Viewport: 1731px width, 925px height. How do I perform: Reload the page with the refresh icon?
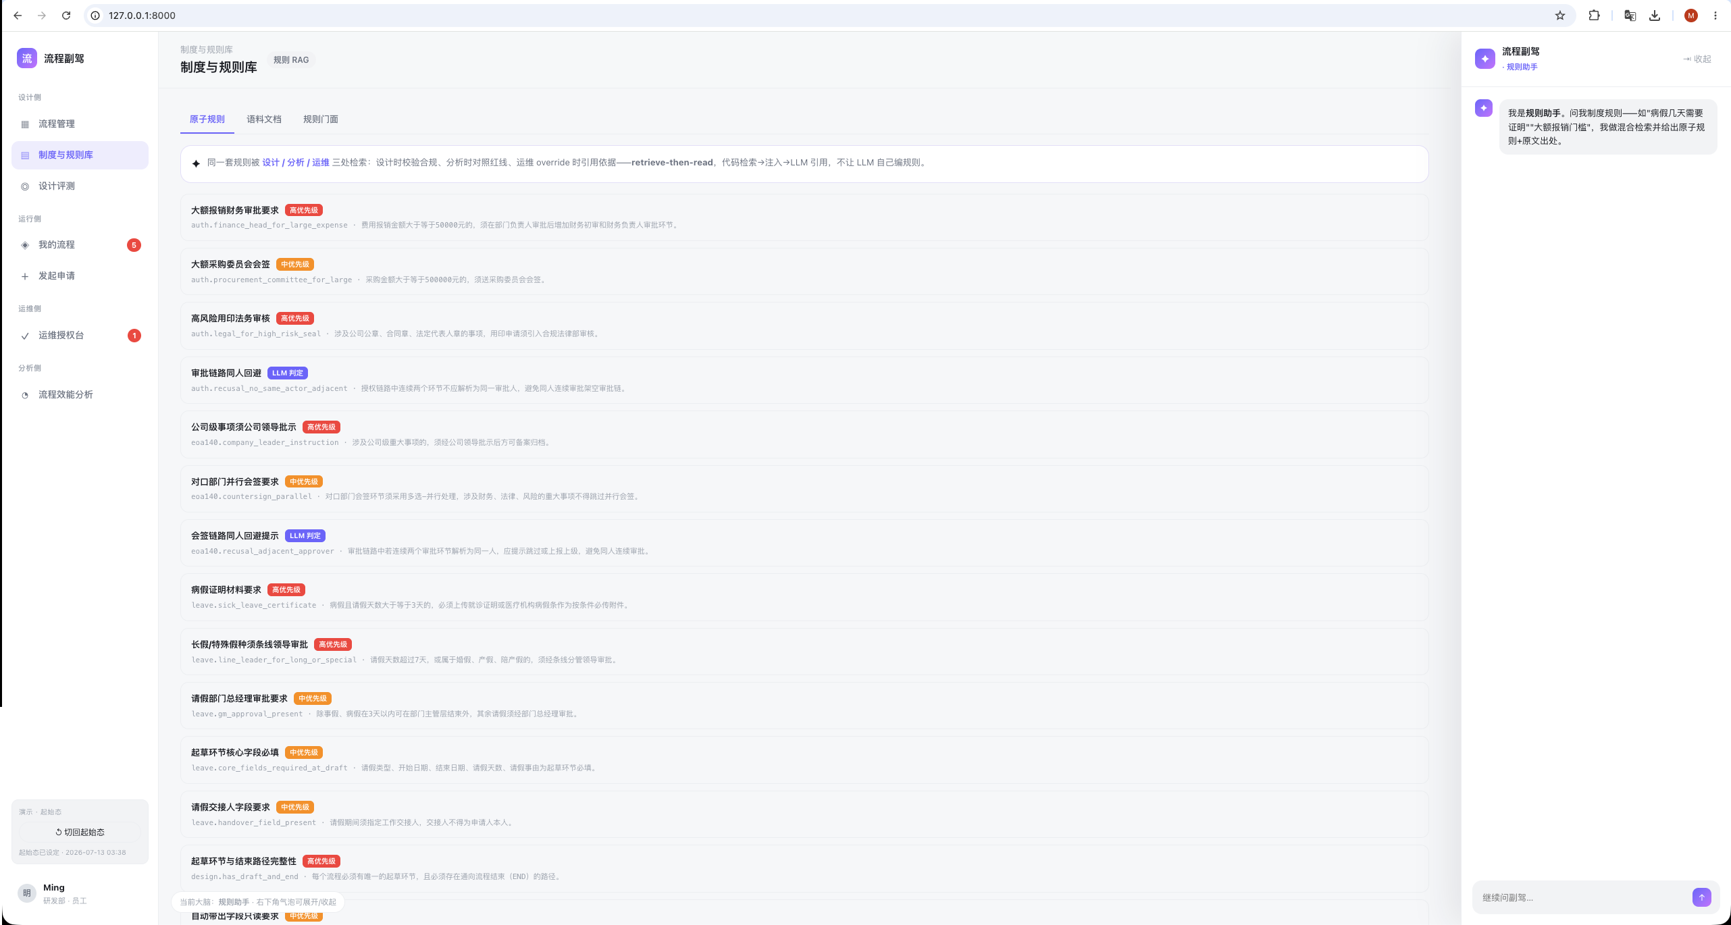point(66,16)
